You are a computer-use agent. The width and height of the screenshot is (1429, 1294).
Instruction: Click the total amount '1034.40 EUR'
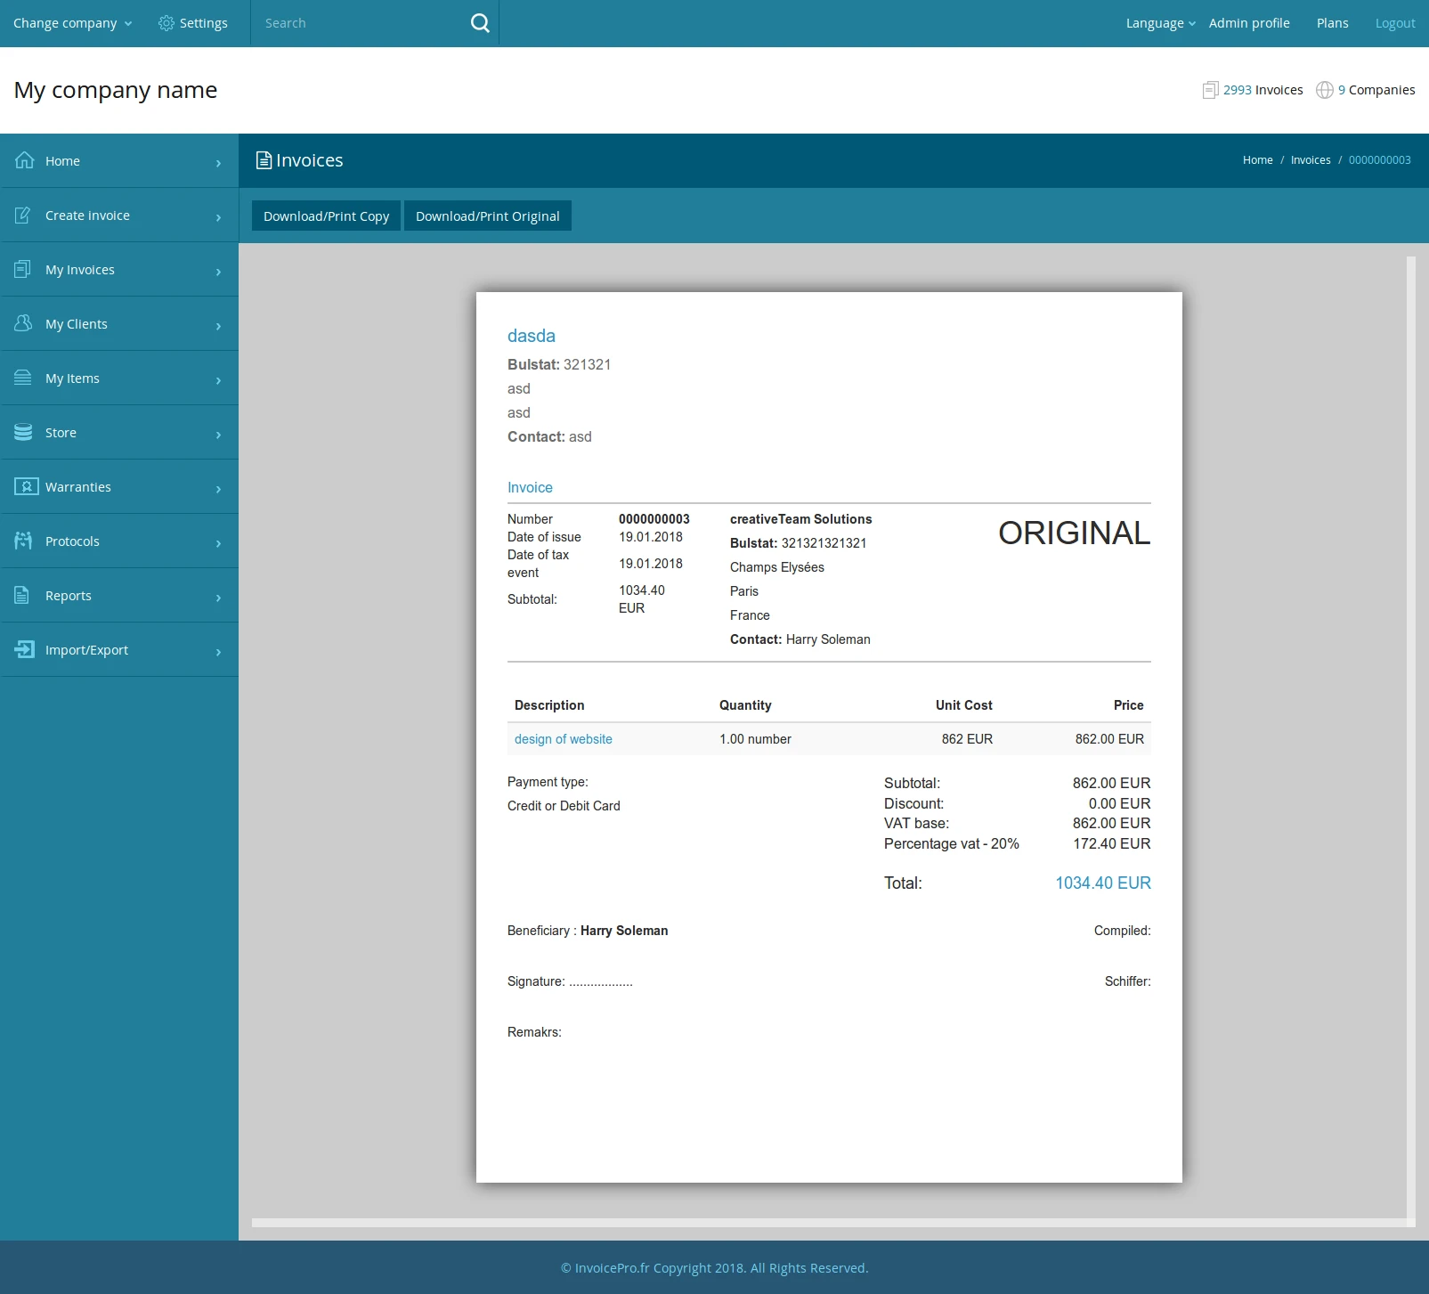coord(1103,883)
